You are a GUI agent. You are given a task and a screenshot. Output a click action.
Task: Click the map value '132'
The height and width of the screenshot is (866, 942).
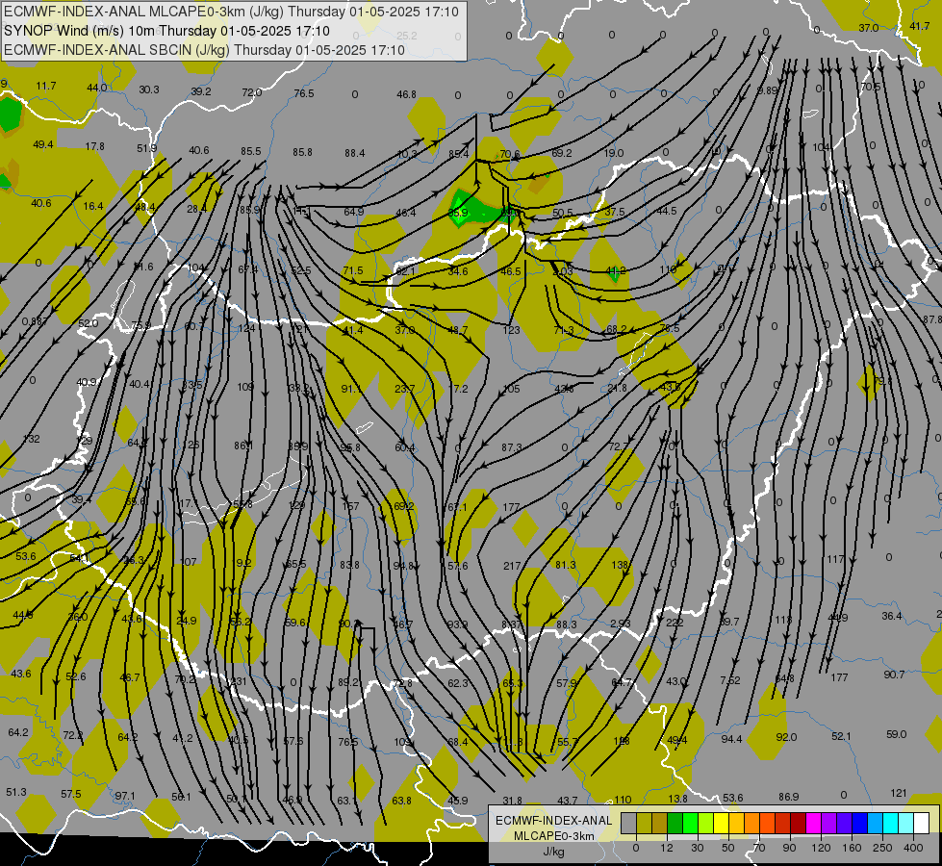(x=31, y=439)
